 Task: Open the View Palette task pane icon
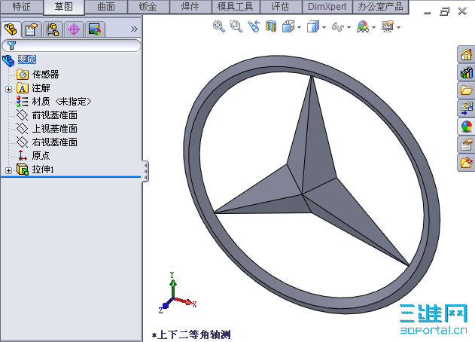[x=466, y=108]
